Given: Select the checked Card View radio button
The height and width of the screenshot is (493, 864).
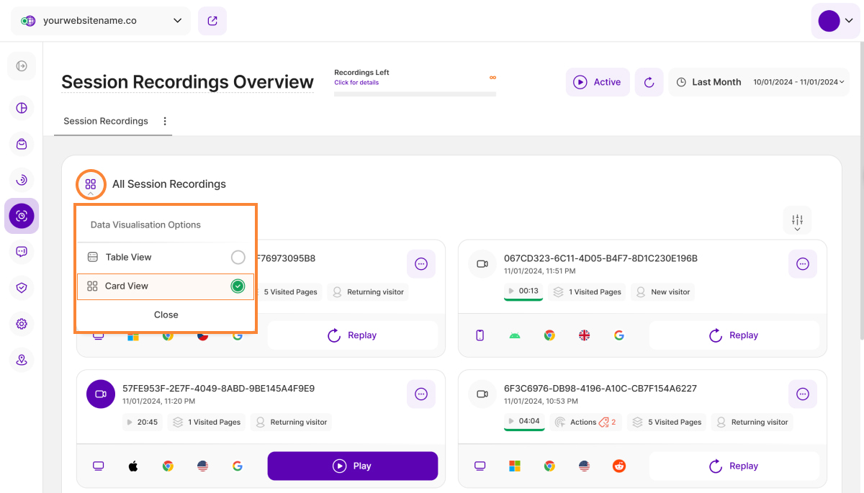Looking at the screenshot, I should pos(238,286).
